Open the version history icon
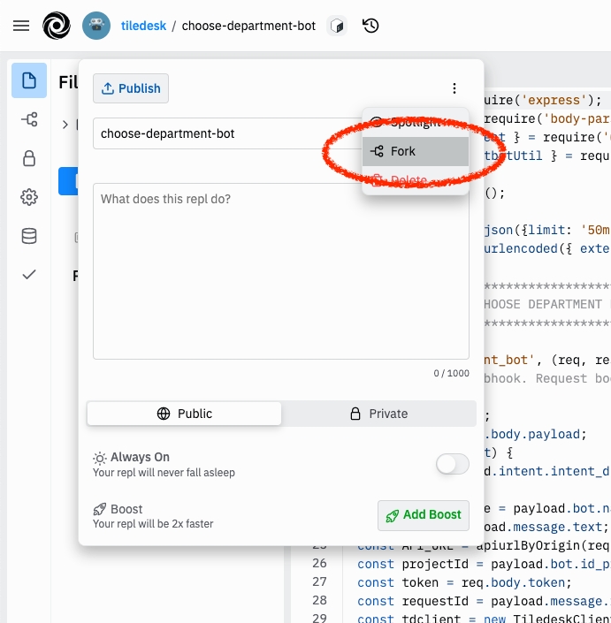The image size is (611, 623). coord(371,27)
